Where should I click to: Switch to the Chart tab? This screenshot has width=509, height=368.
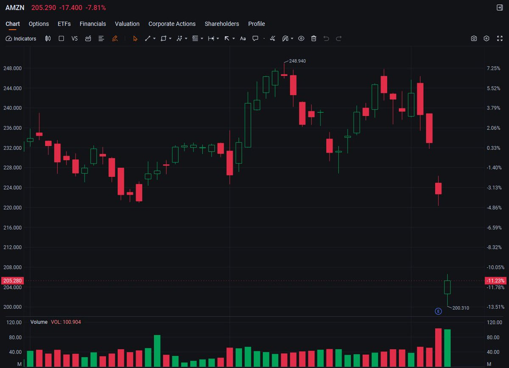13,24
